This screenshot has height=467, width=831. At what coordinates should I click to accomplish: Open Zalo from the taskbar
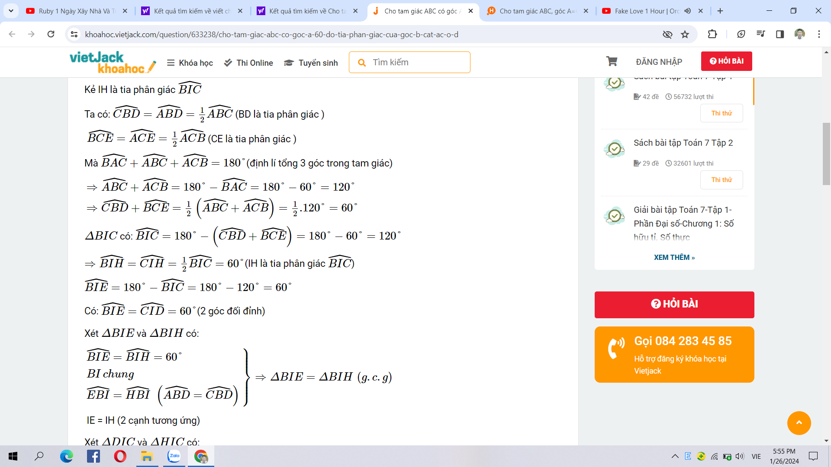pyautogui.click(x=174, y=456)
